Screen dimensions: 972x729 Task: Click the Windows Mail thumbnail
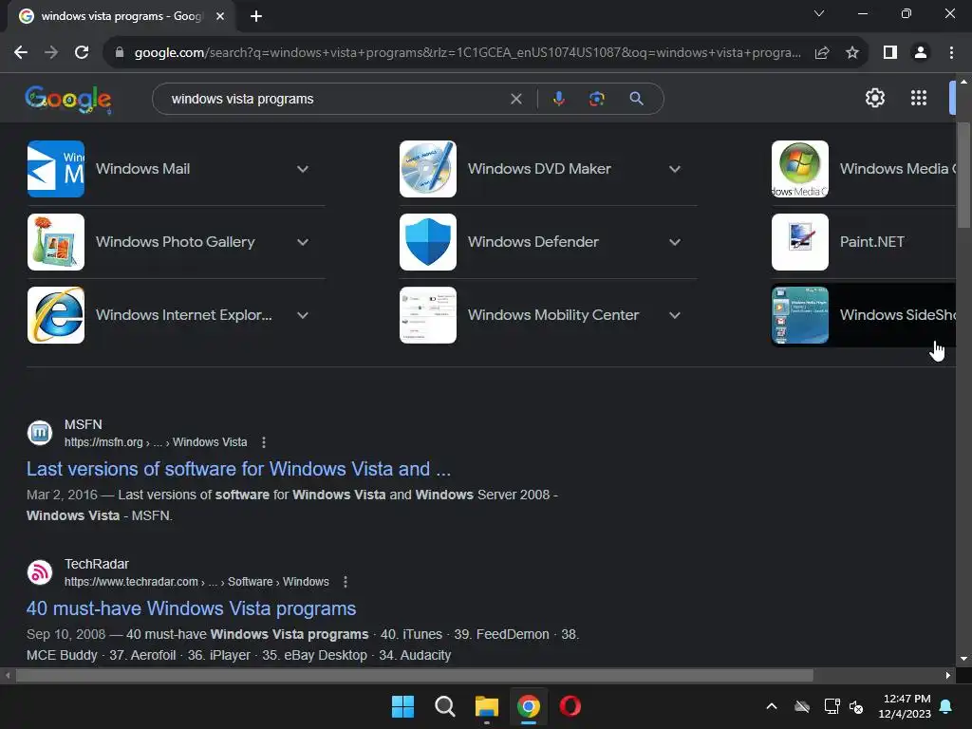(56, 169)
